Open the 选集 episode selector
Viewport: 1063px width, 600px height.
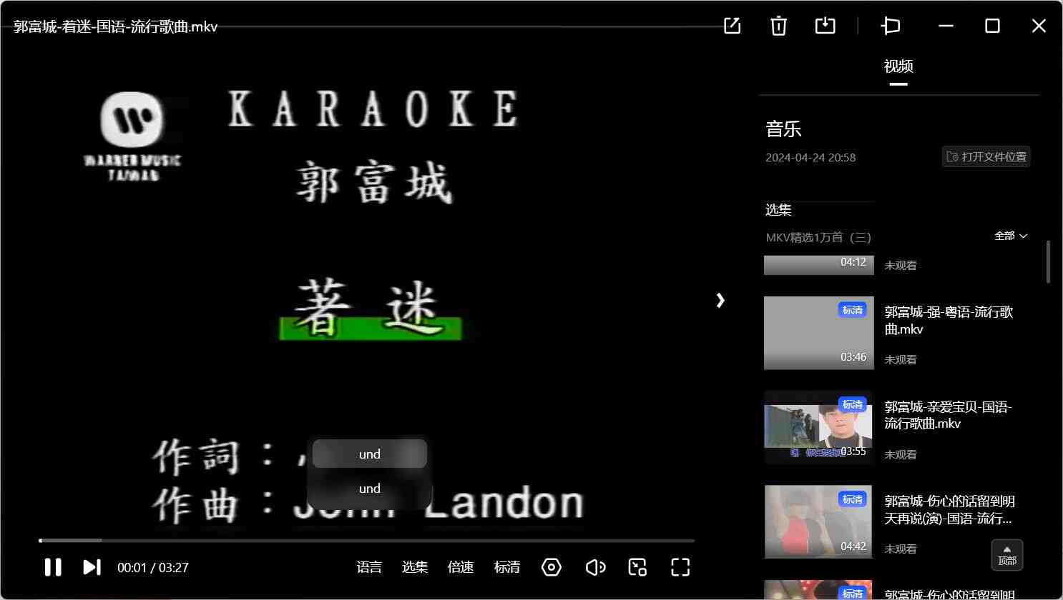coord(415,567)
